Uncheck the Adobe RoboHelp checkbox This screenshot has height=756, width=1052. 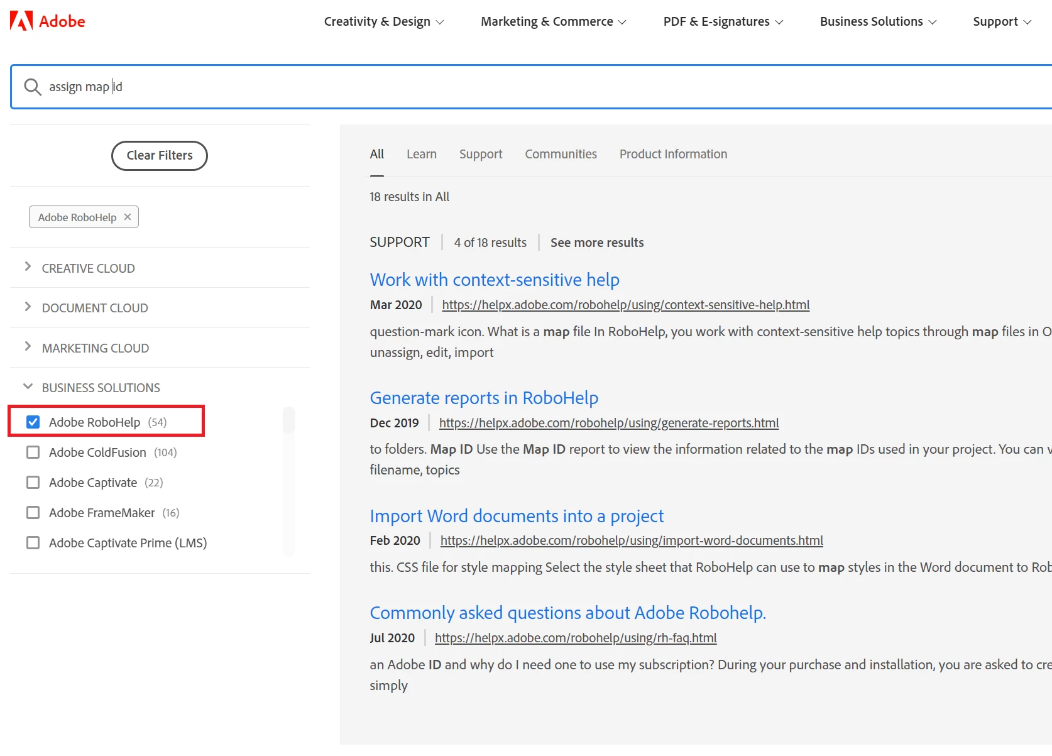click(33, 422)
